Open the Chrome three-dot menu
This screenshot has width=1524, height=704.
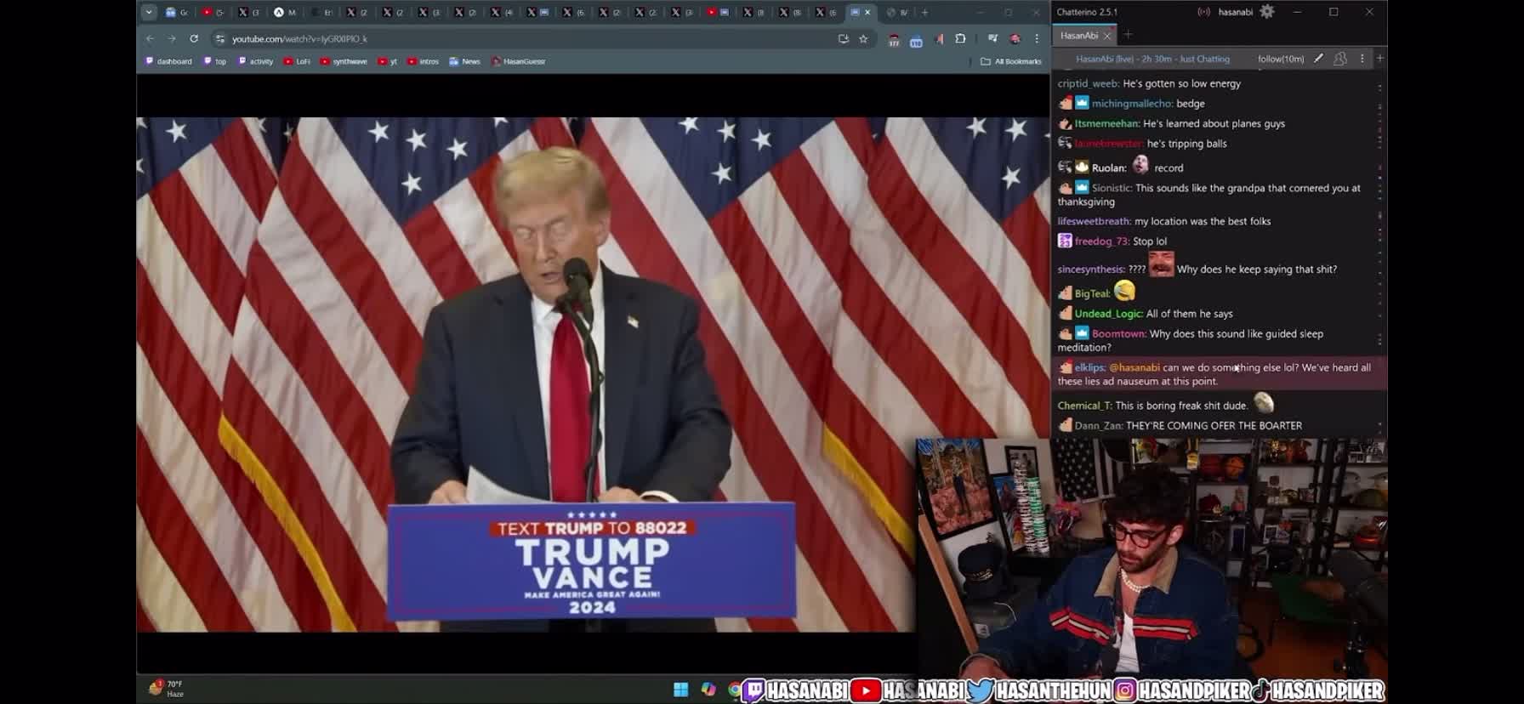coord(1037,38)
